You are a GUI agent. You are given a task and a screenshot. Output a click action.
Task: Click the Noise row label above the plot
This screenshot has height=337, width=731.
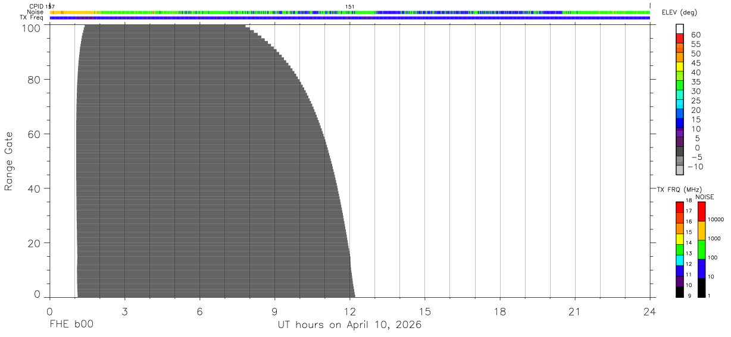click(x=35, y=12)
